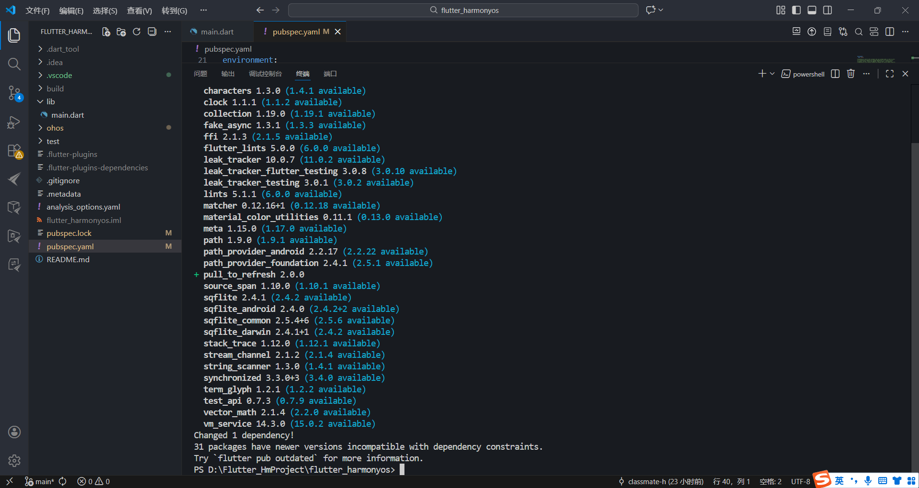919x488 pixels.
Task: Open the 编辑(E) menu
Action: pos(71,11)
